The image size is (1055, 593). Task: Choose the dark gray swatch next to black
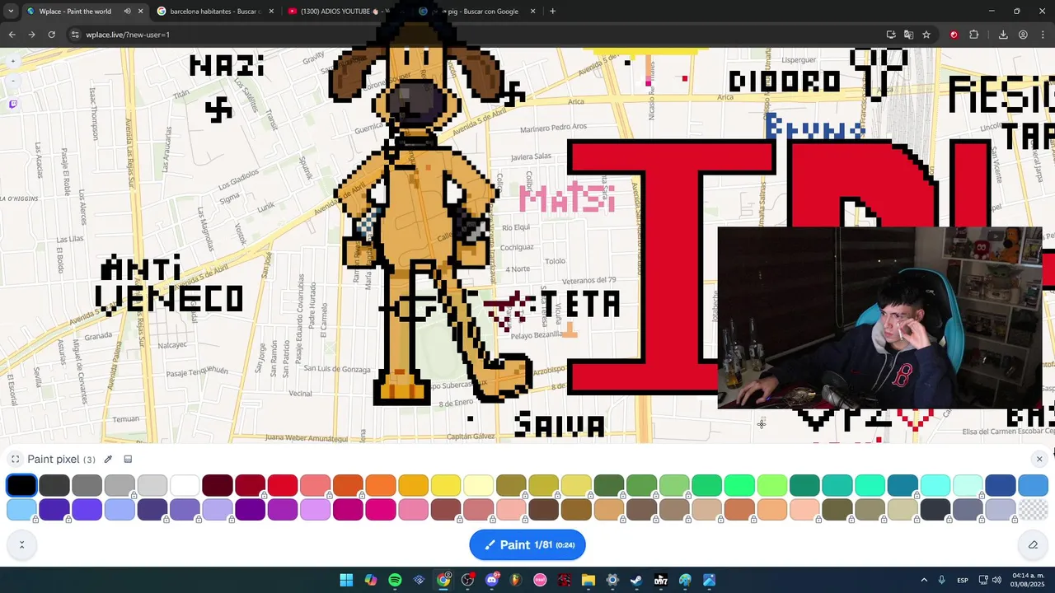tap(54, 485)
